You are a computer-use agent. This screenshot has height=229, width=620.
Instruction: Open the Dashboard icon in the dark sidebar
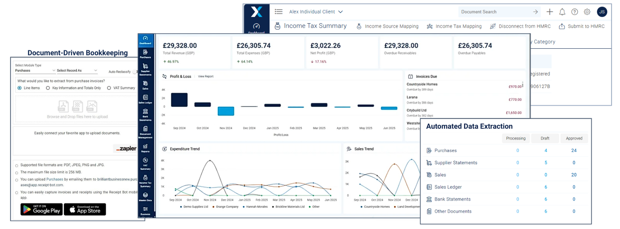(x=145, y=40)
